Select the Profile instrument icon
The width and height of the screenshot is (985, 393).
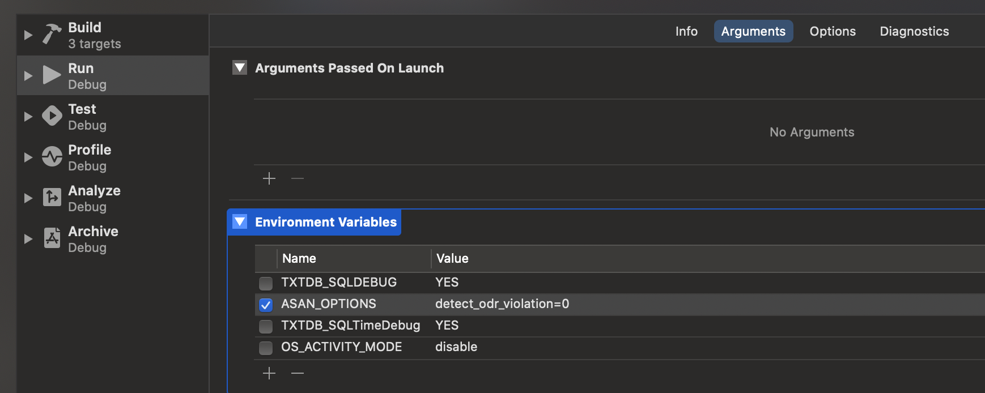[x=52, y=157]
